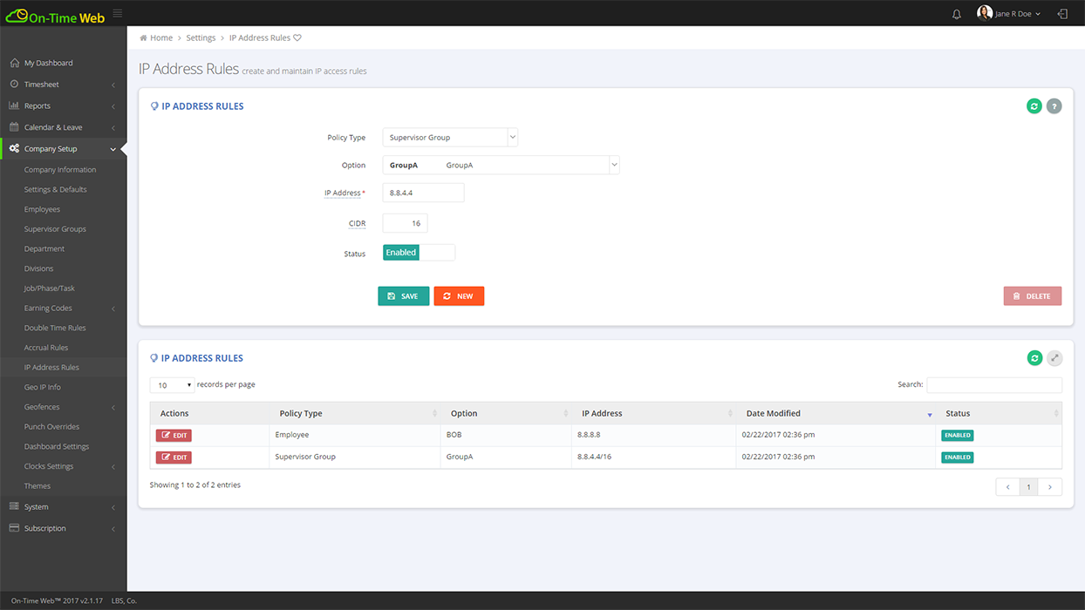The height and width of the screenshot is (610, 1085).
Task: Click the logout icon in the top bar
Action: click(1062, 13)
